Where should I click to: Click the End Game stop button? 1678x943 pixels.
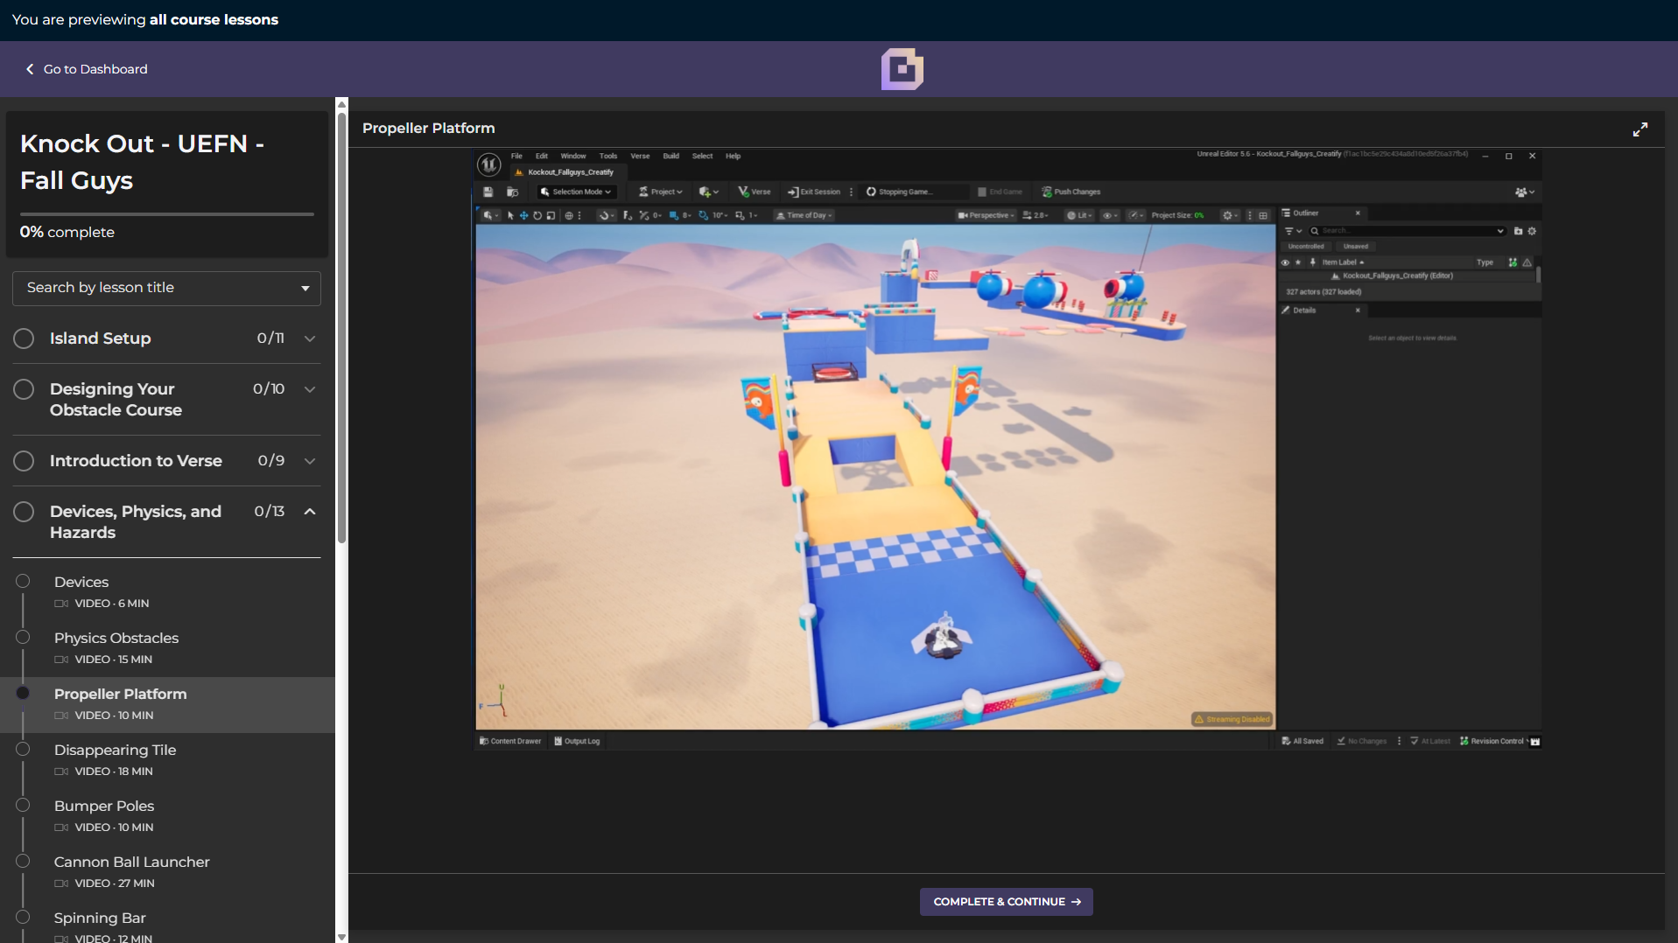pyautogui.click(x=1000, y=192)
